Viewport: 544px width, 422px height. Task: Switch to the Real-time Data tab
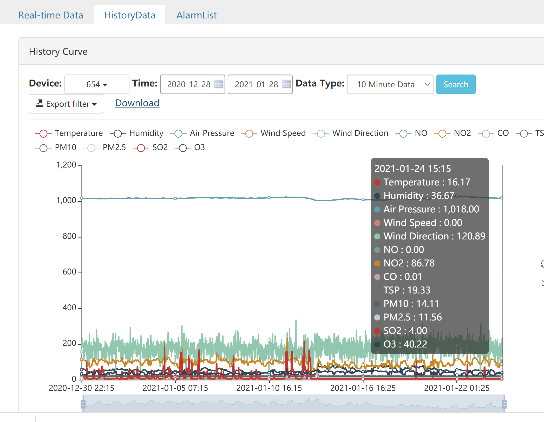[51, 15]
